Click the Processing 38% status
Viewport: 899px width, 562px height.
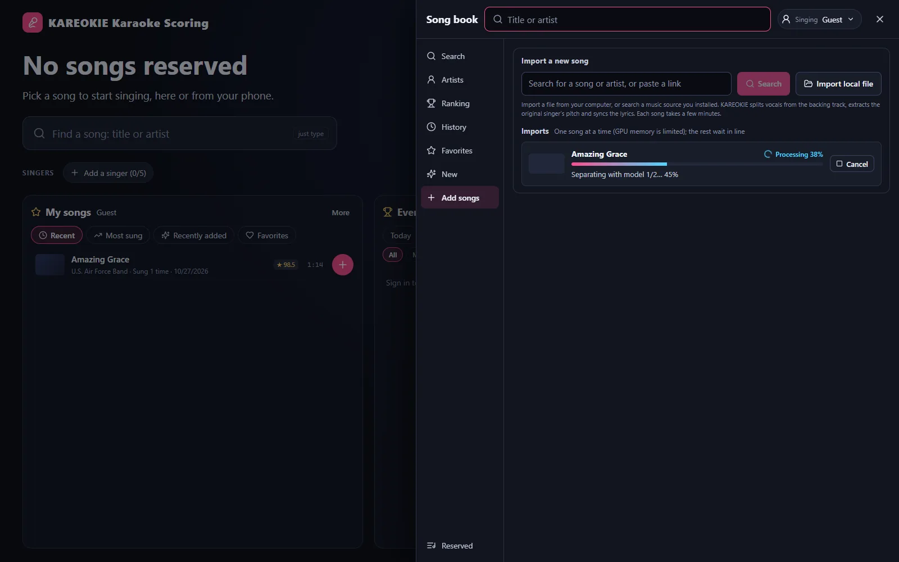point(793,155)
